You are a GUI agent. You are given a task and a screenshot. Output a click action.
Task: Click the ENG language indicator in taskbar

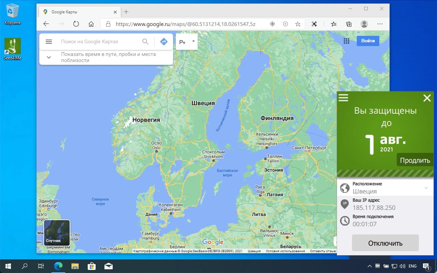pyautogui.click(x=412, y=266)
